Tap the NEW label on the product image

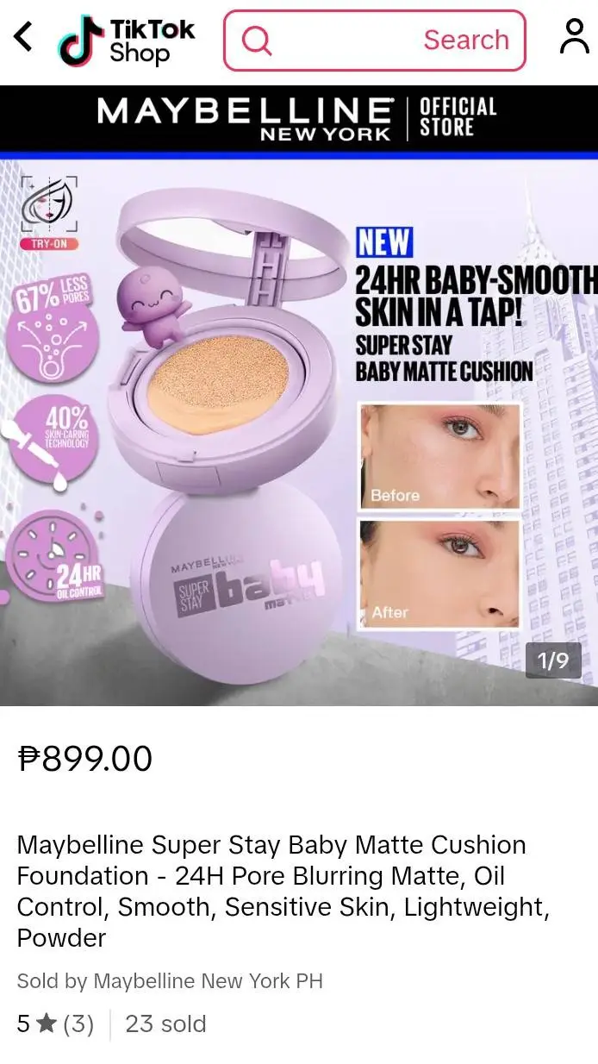click(384, 243)
